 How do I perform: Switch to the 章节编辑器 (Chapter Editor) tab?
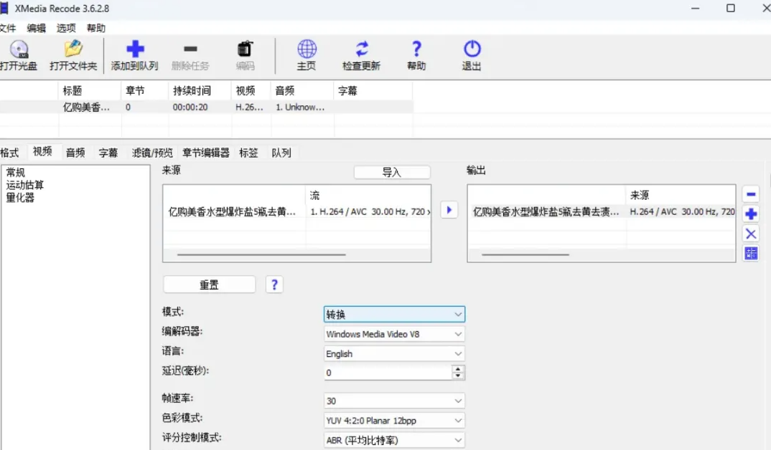(x=206, y=153)
